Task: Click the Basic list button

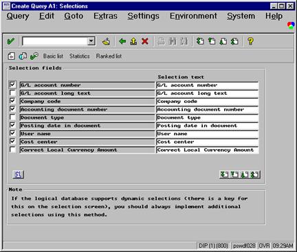Action: point(53,56)
